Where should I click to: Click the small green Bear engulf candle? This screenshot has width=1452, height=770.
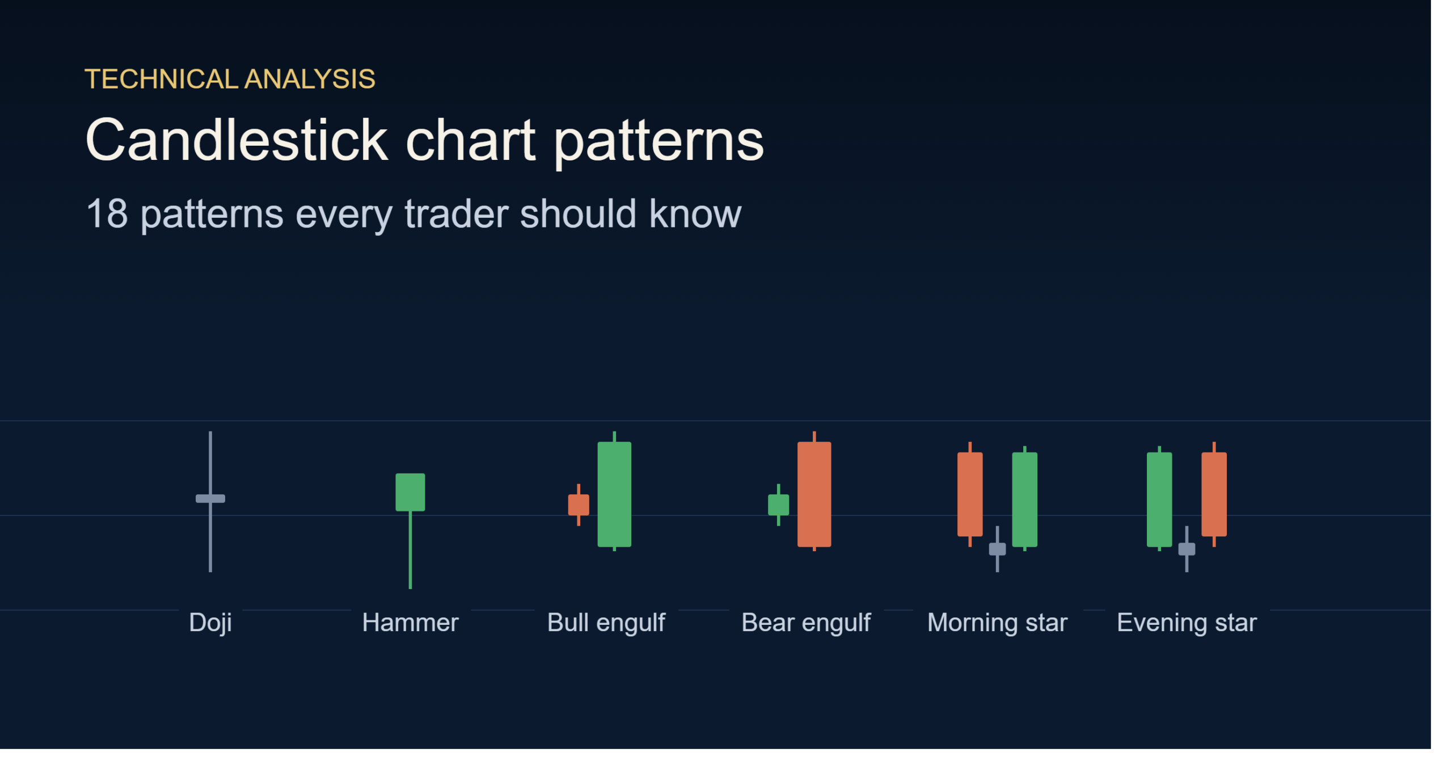(778, 505)
